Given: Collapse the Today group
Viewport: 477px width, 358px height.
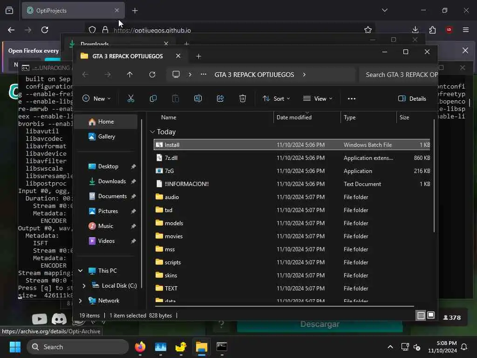Looking at the screenshot, I should tap(152, 132).
